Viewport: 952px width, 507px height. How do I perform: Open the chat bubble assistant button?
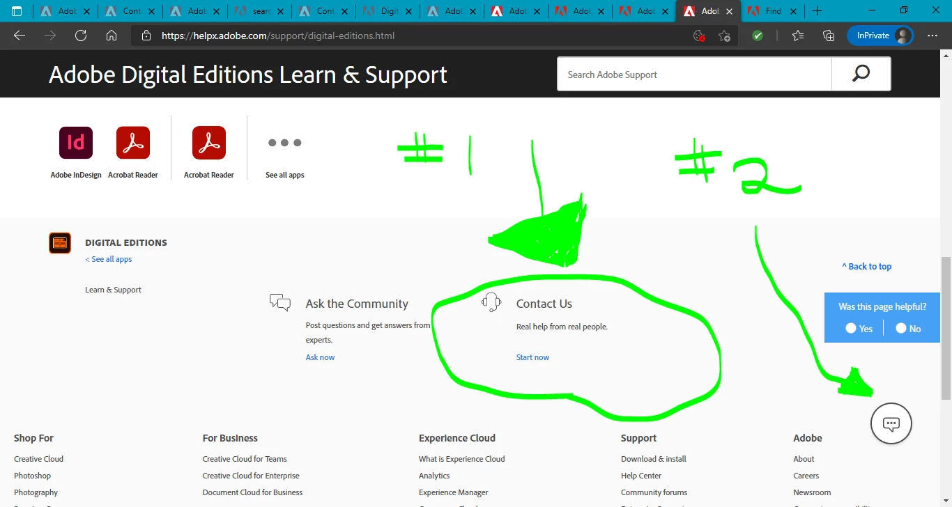point(891,423)
